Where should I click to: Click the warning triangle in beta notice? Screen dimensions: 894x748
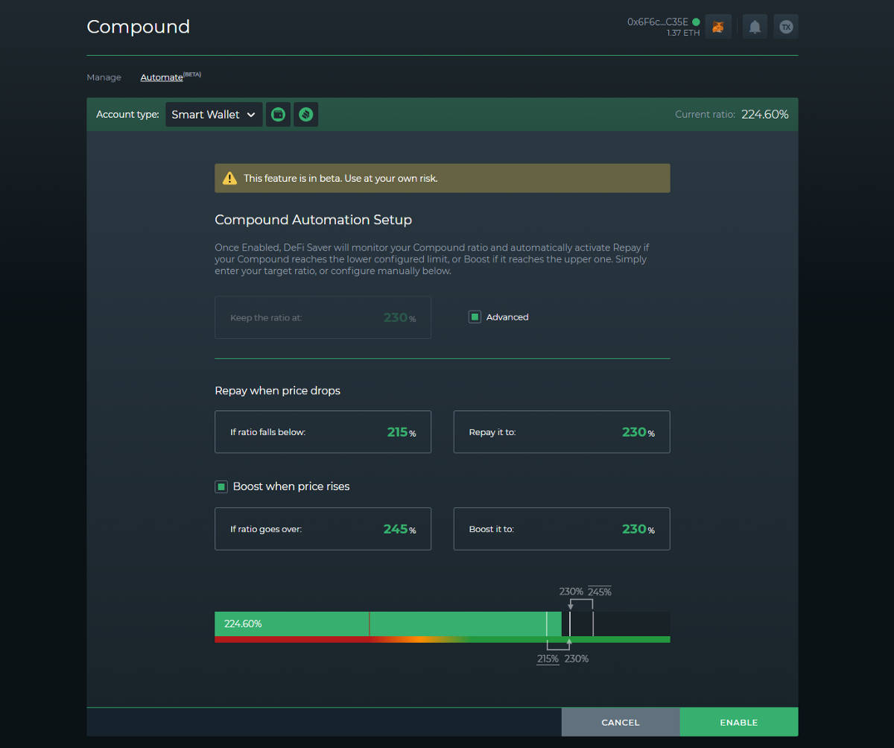click(229, 178)
